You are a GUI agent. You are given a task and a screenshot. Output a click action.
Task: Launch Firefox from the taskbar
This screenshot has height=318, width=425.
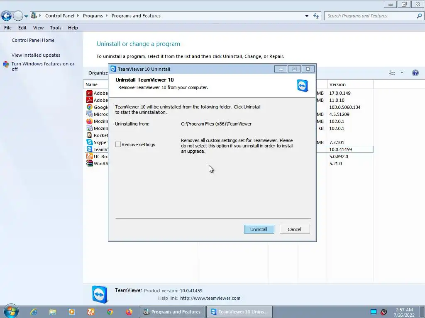(x=129, y=312)
